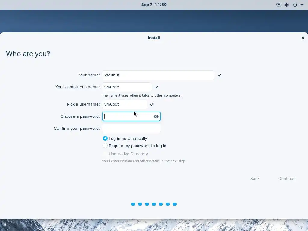
Task: Click 'The name it uses when it talks' hint
Action: [142, 95]
